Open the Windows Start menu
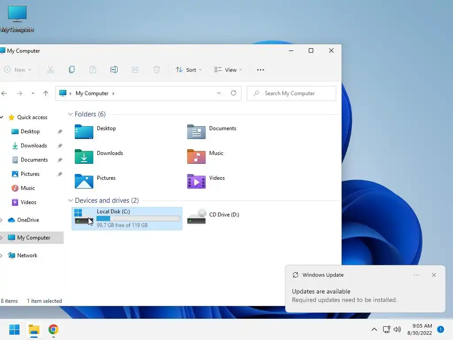This screenshot has height=340, width=453. (14, 329)
